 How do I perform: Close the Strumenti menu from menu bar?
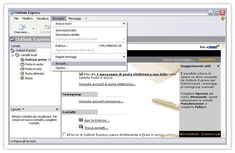pyautogui.click(x=58, y=18)
